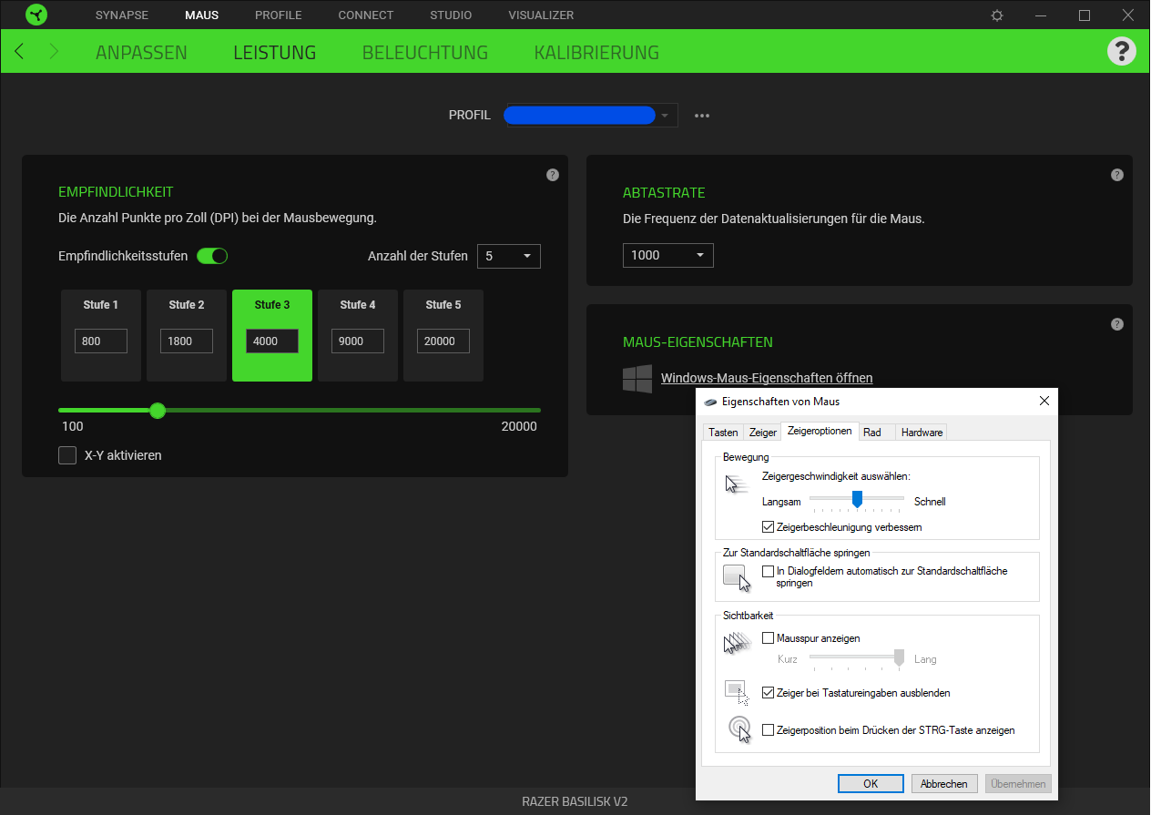Enable Mausspur anzeigen checkbox
Image resolution: width=1151 pixels, height=815 pixels.
pos(769,638)
